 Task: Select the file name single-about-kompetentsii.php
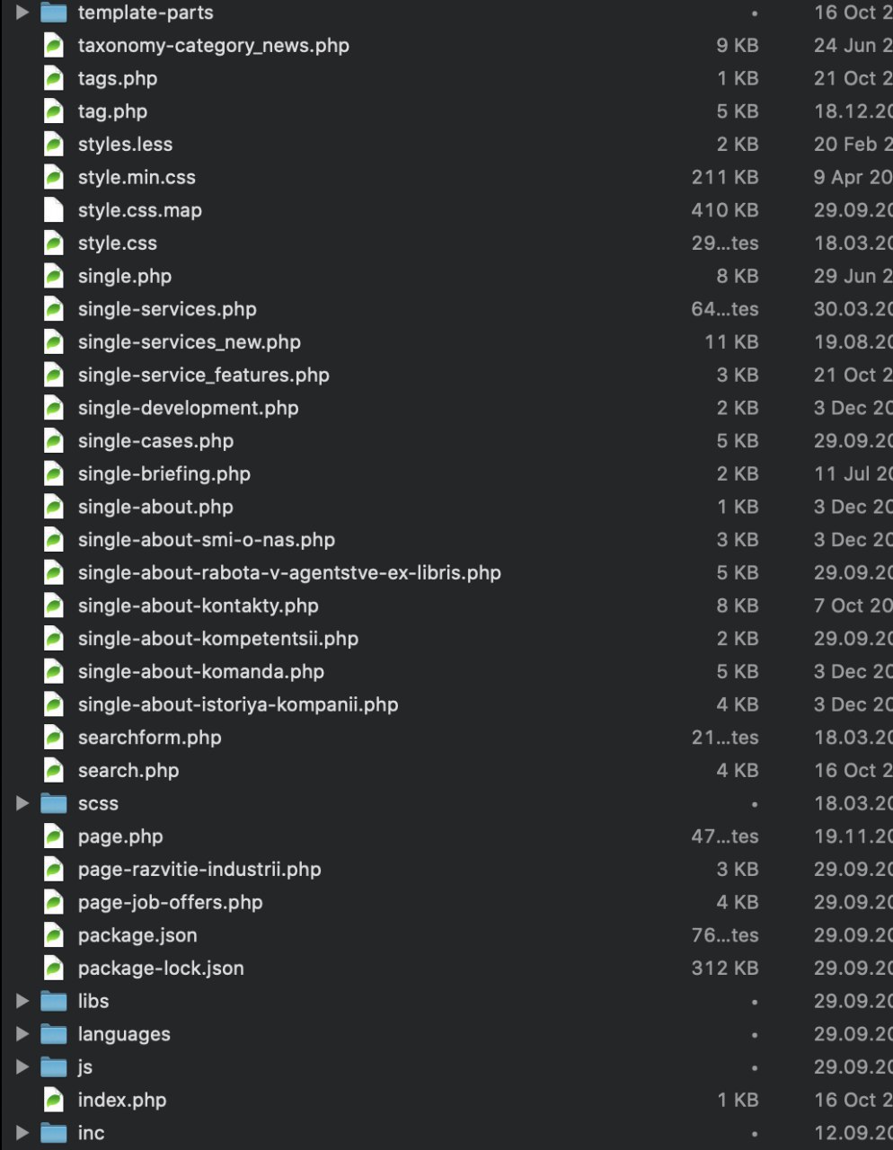point(217,639)
